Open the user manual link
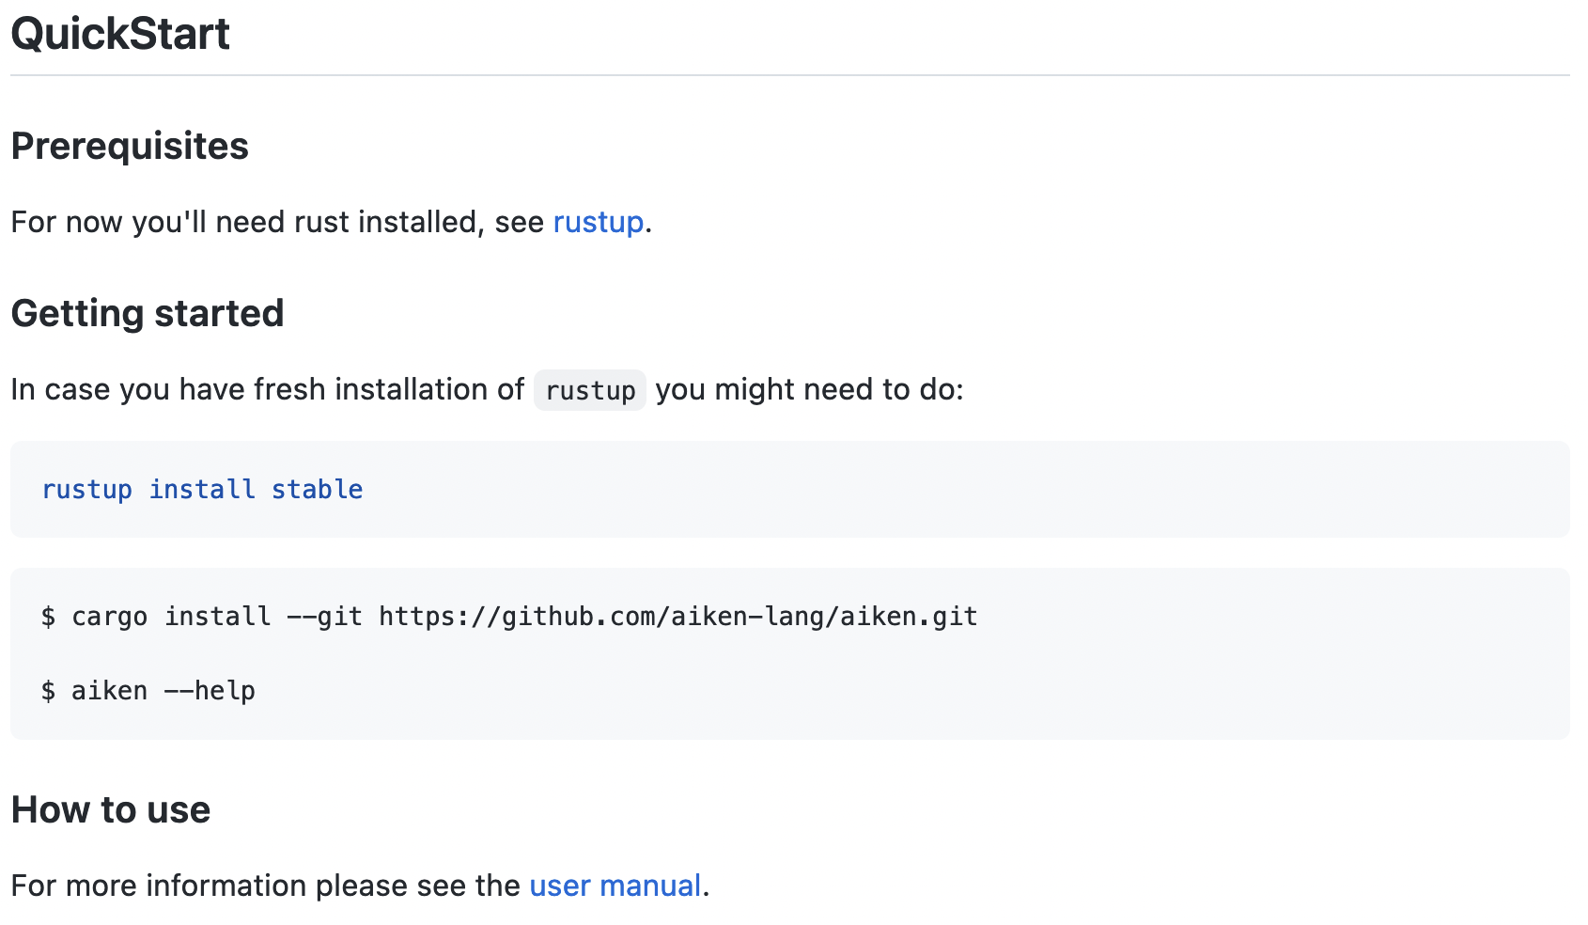The width and height of the screenshot is (1588, 925). (x=615, y=886)
